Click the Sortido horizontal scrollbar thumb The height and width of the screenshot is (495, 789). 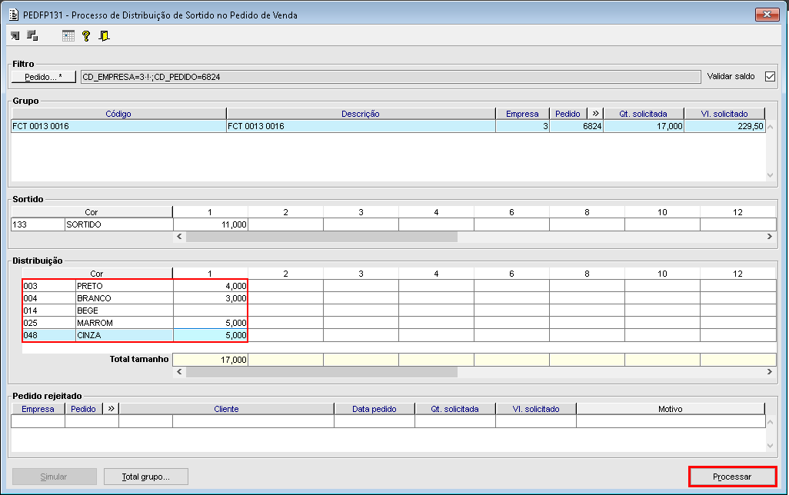click(x=321, y=237)
